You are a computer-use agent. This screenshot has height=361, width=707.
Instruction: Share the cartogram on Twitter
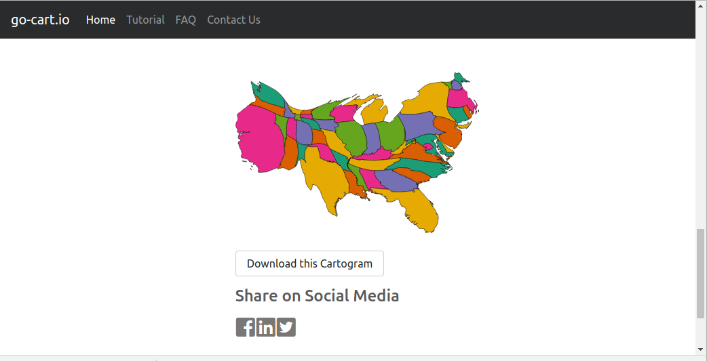tap(286, 326)
